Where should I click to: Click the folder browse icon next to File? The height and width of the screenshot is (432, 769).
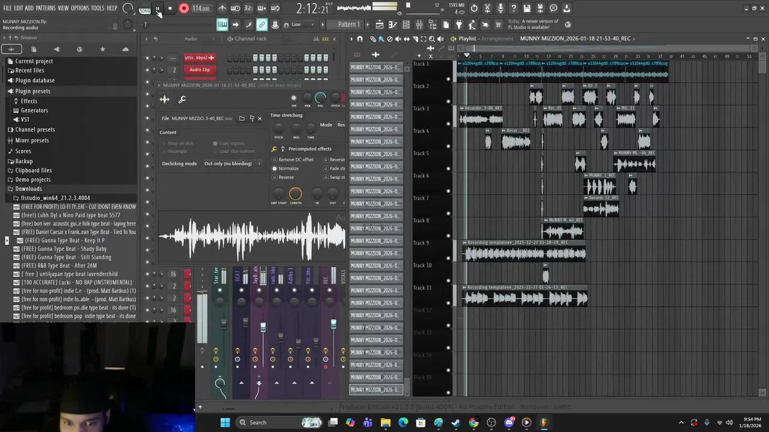tap(242, 118)
